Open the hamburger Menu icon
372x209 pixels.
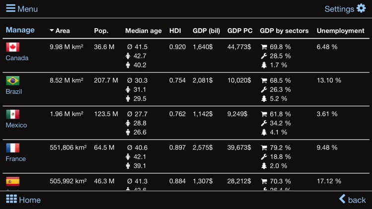[x=10, y=8]
